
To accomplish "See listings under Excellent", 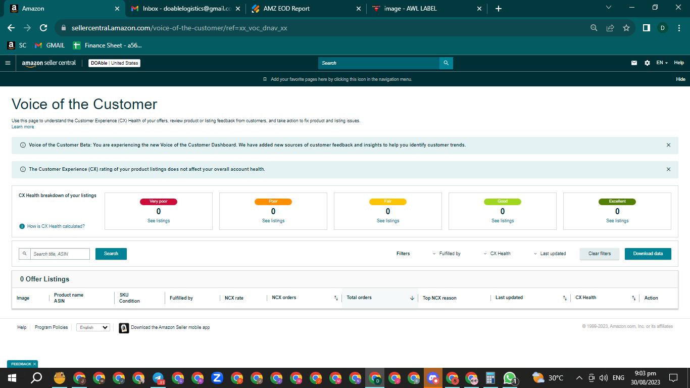I will tap(617, 221).
